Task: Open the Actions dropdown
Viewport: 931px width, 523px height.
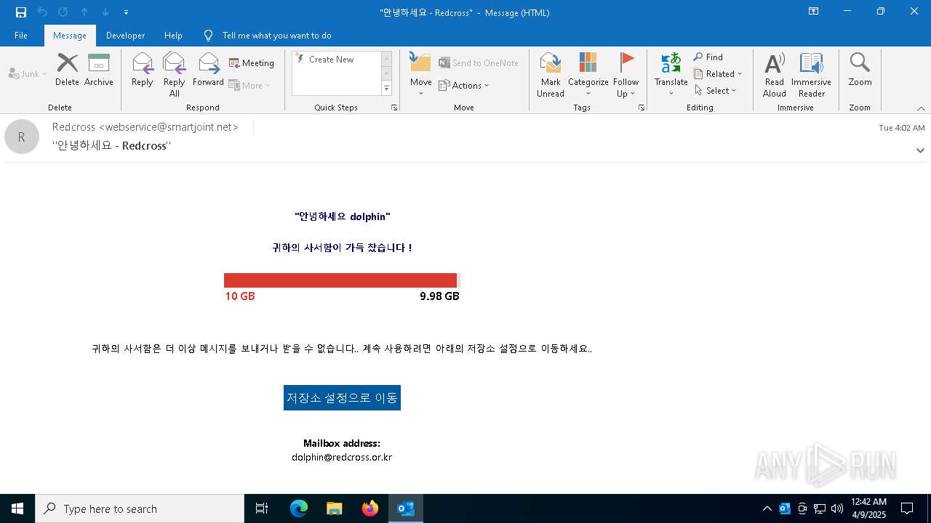Action: [x=464, y=85]
